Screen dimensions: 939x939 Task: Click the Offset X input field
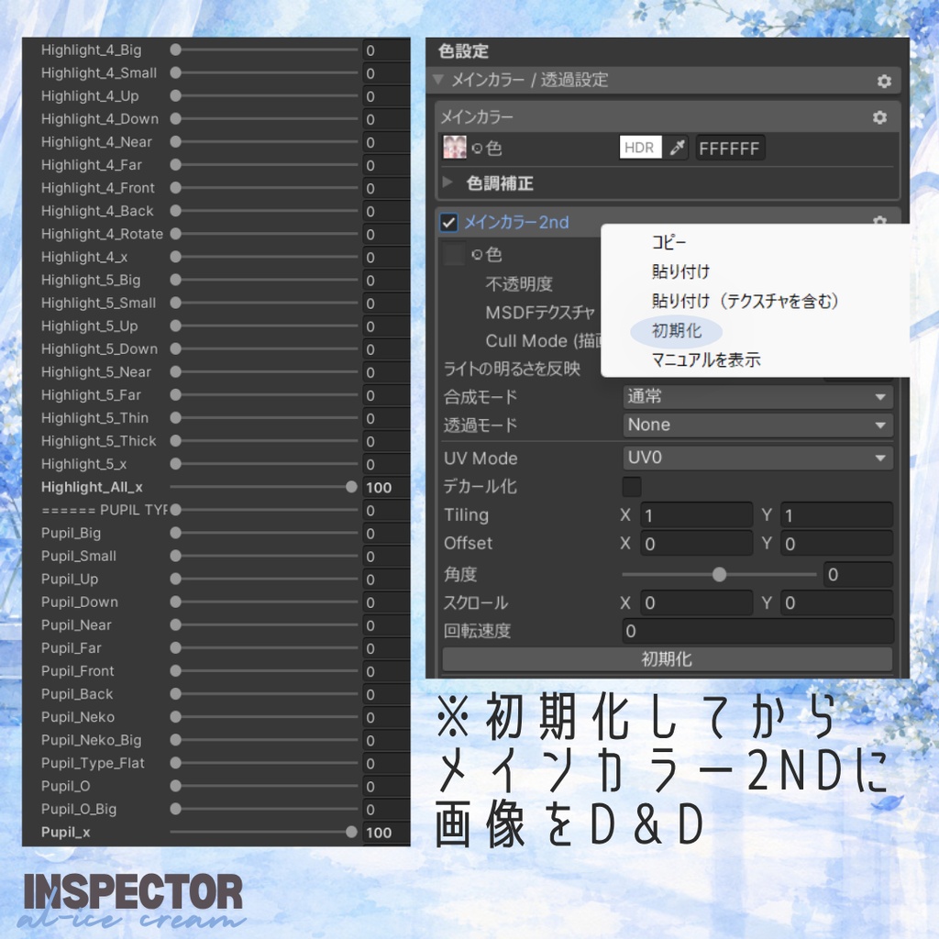(x=696, y=544)
